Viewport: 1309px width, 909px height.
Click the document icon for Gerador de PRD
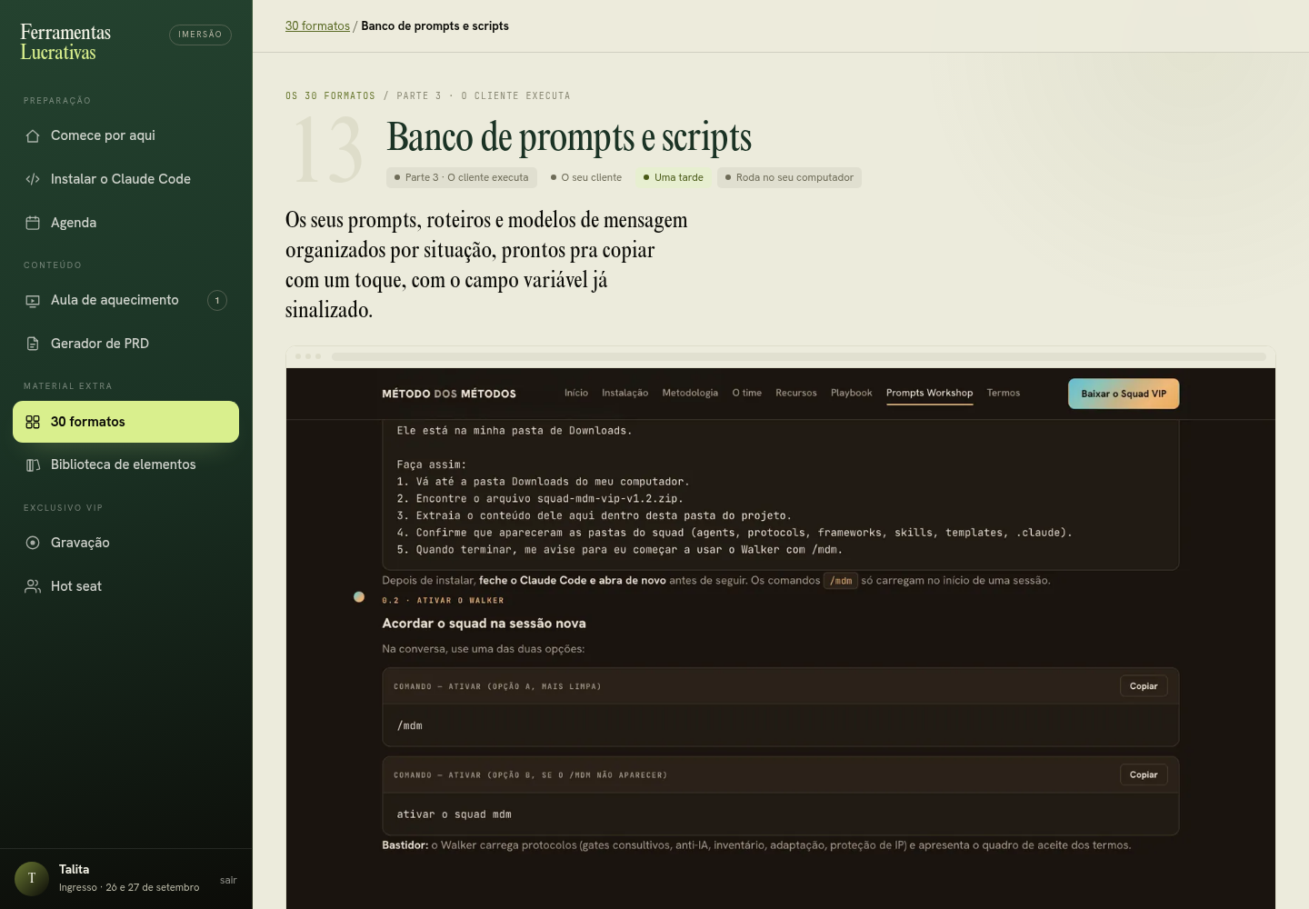click(33, 344)
